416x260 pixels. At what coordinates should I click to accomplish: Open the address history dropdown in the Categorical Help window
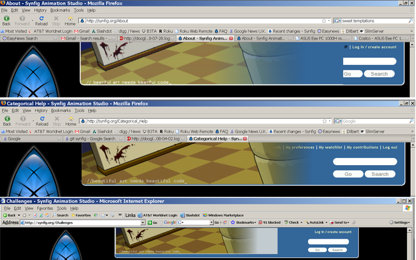click(330, 121)
